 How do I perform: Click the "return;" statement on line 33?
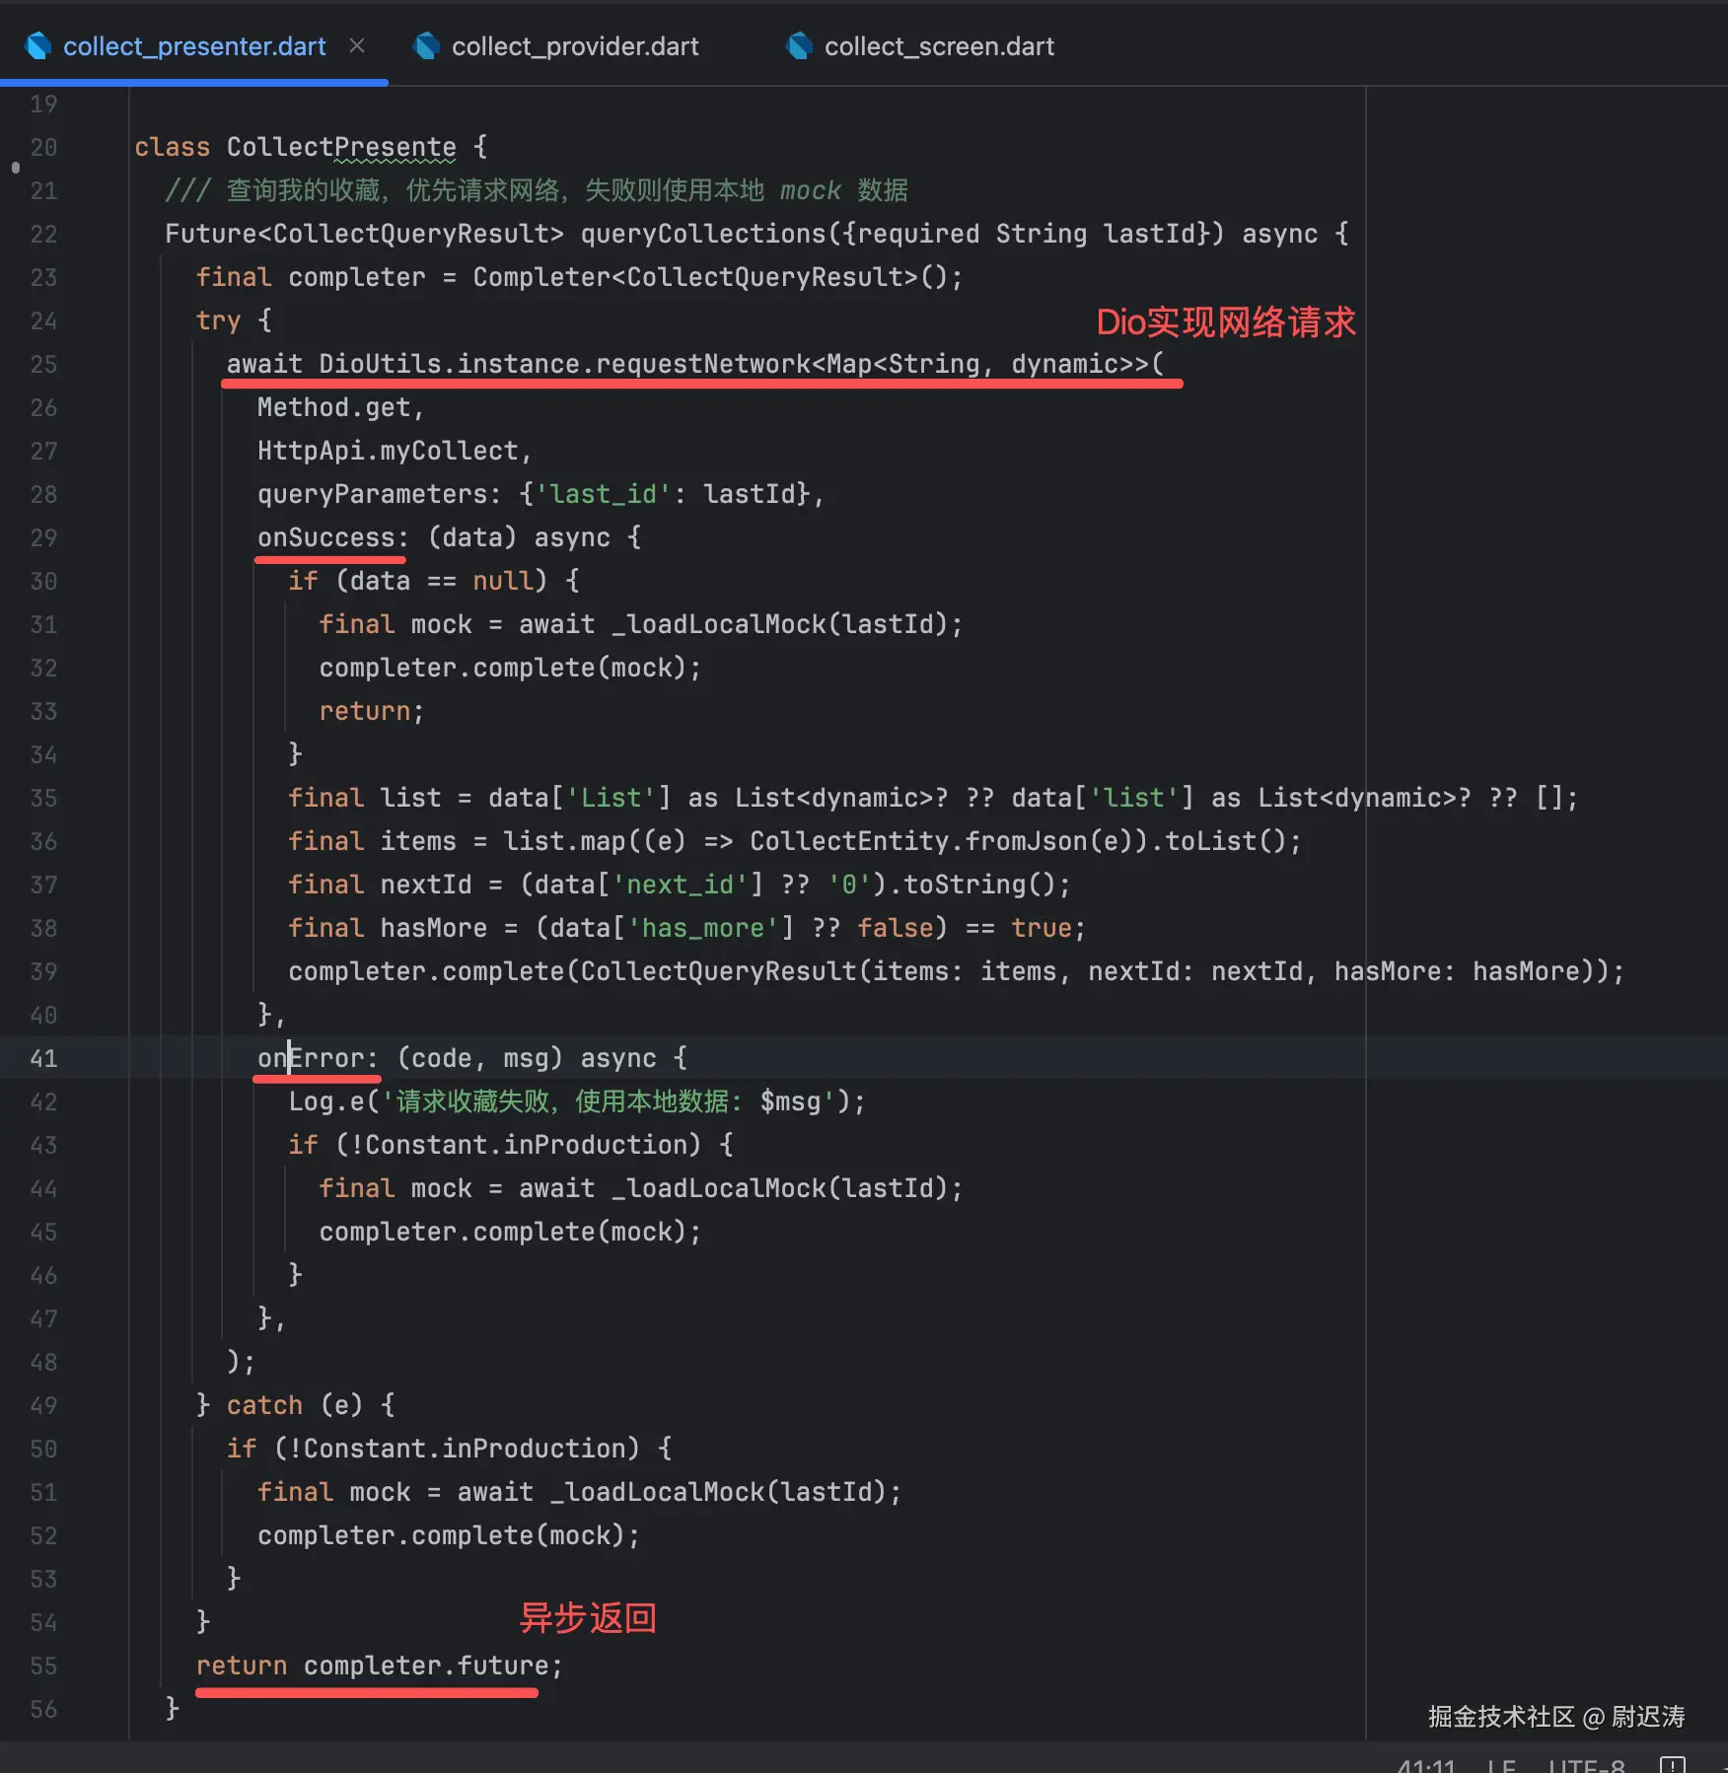click(372, 712)
